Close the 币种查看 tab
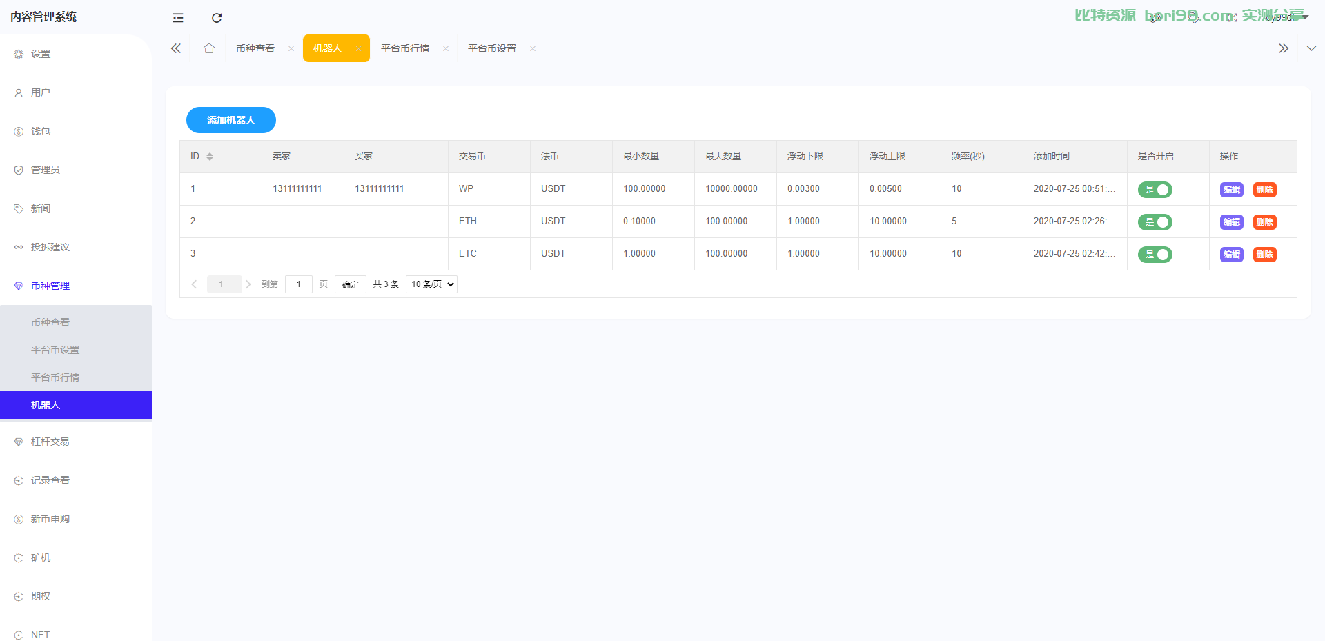This screenshot has height=641, width=1325. pos(291,48)
